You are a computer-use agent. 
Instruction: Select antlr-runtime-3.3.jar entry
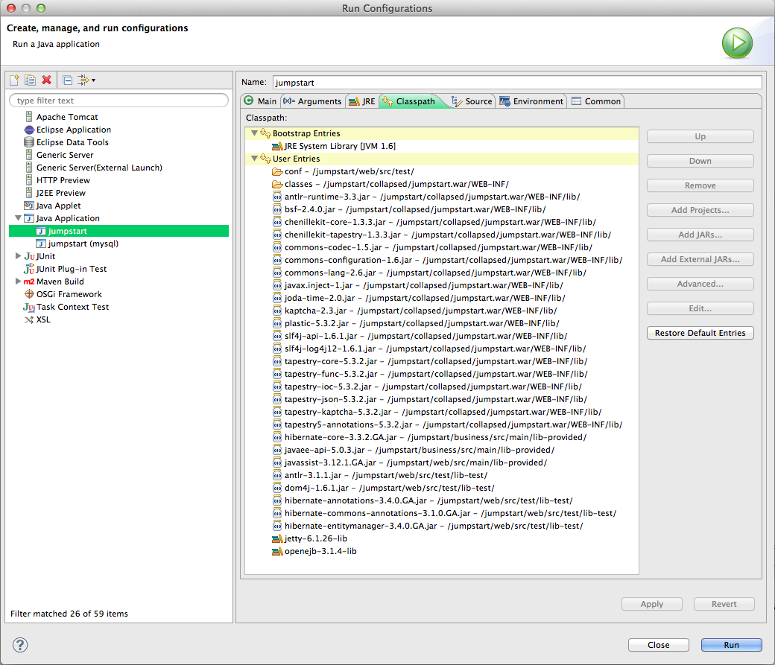point(426,197)
